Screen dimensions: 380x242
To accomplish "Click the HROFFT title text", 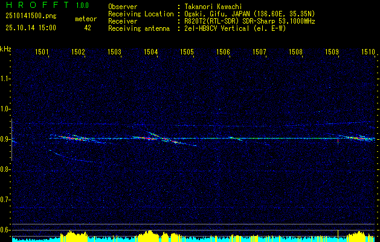I will click(37, 5).
